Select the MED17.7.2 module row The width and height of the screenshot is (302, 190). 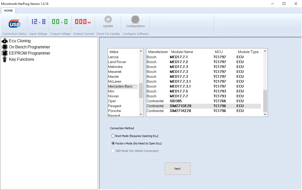(x=204, y=62)
